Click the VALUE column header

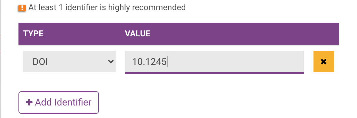[137, 34]
